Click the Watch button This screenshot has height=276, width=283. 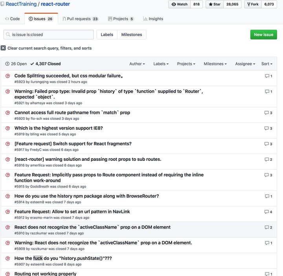[x=179, y=4]
